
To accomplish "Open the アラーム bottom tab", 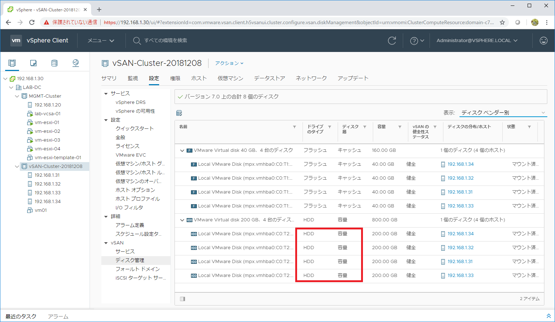I will (58, 316).
